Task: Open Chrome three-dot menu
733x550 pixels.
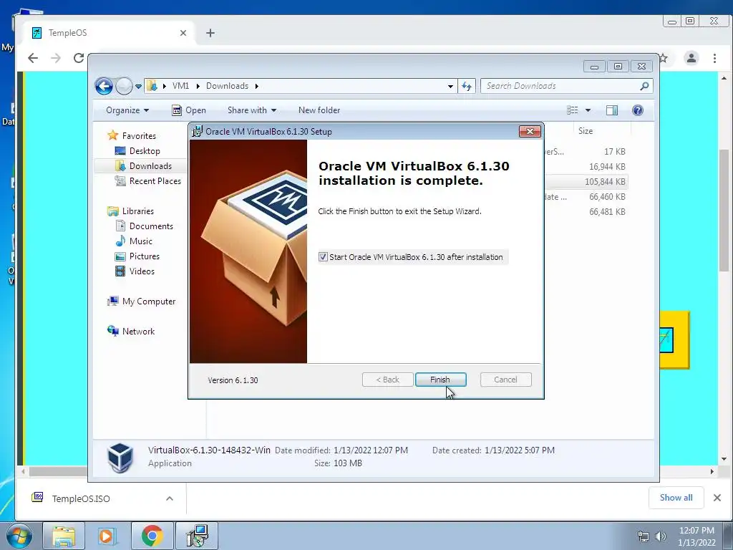Action: [714, 58]
